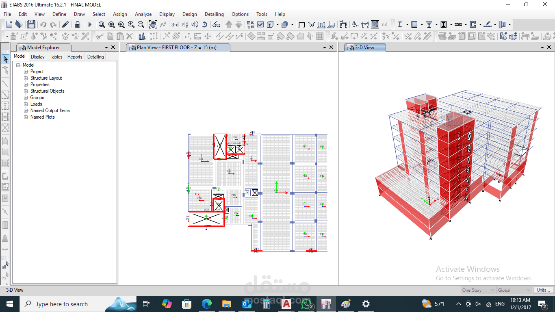Image resolution: width=555 pixels, height=312 pixels.
Task: Select the Rubber Band Zoom magnifier icon
Action: [x=102, y=24]
